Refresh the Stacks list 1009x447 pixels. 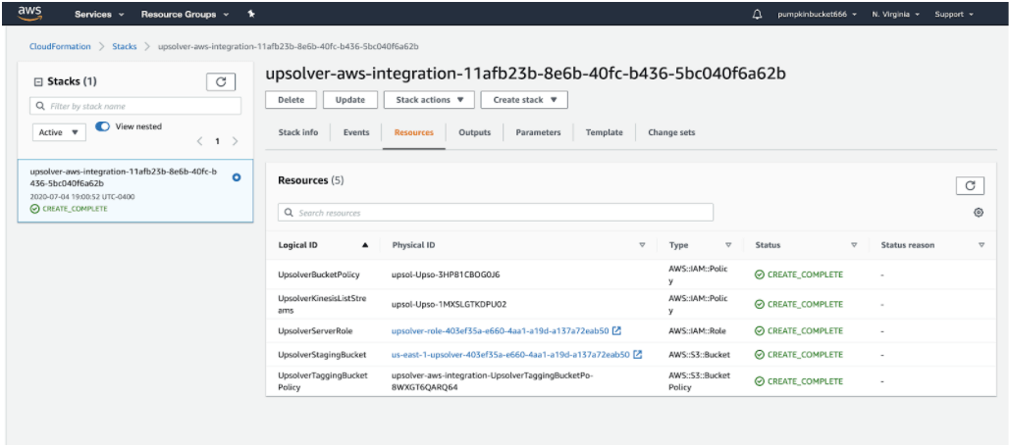coord(221,82)
